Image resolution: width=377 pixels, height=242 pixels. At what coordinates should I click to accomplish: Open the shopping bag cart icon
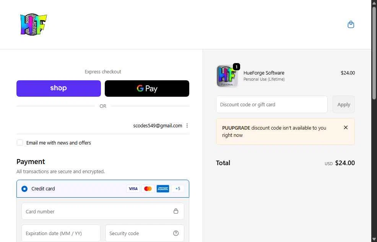click(351, 24)
